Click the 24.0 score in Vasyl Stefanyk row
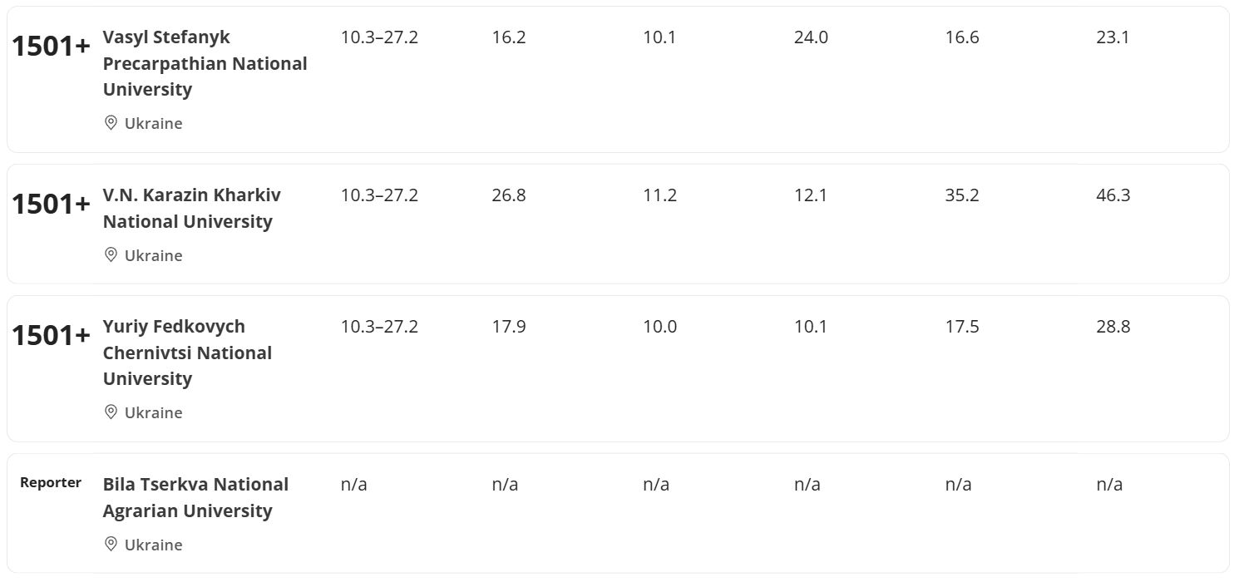The width and height of the screenshot is (1234, 582). click(811, 37)
